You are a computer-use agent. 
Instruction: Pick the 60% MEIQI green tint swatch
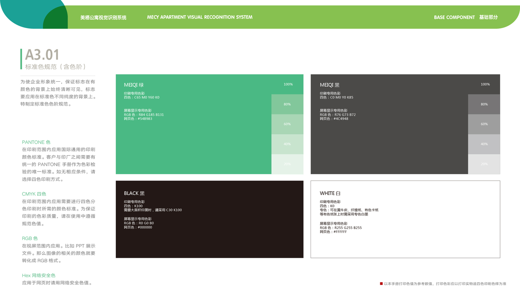pos(287,124)
